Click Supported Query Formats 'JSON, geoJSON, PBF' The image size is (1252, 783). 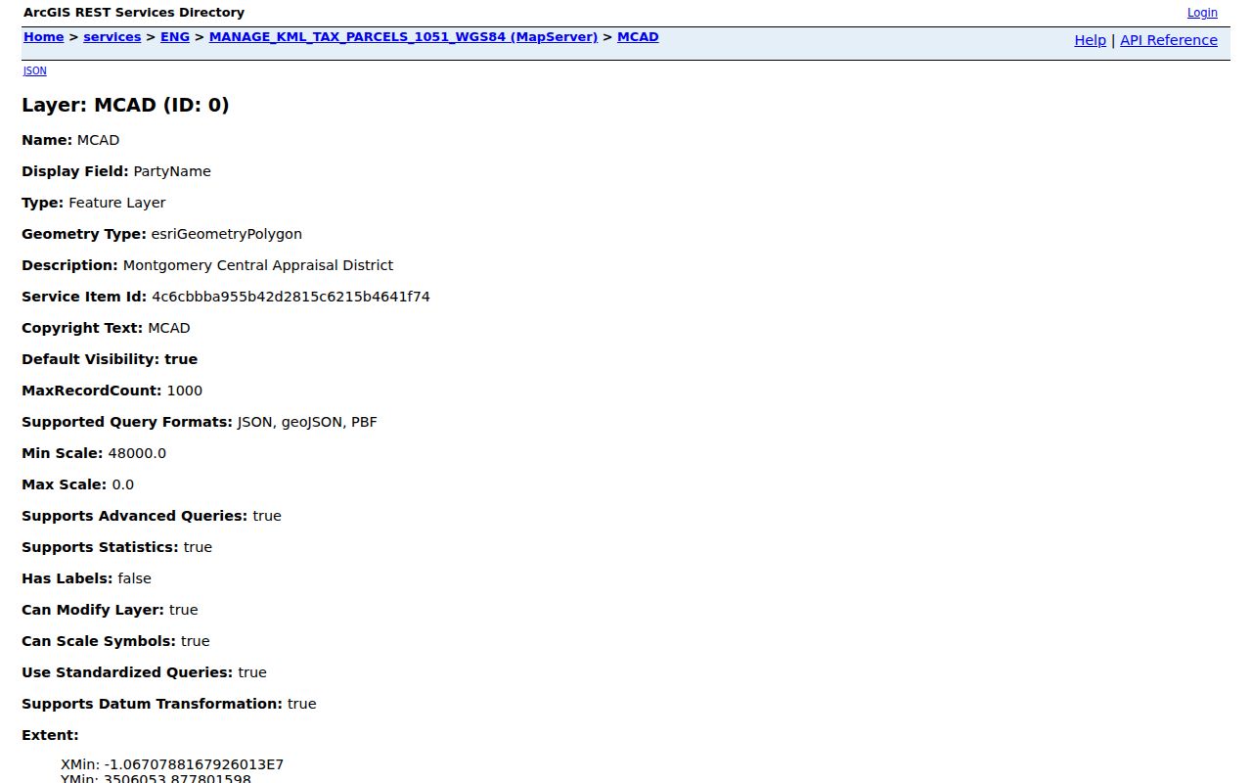coord(307,422)
